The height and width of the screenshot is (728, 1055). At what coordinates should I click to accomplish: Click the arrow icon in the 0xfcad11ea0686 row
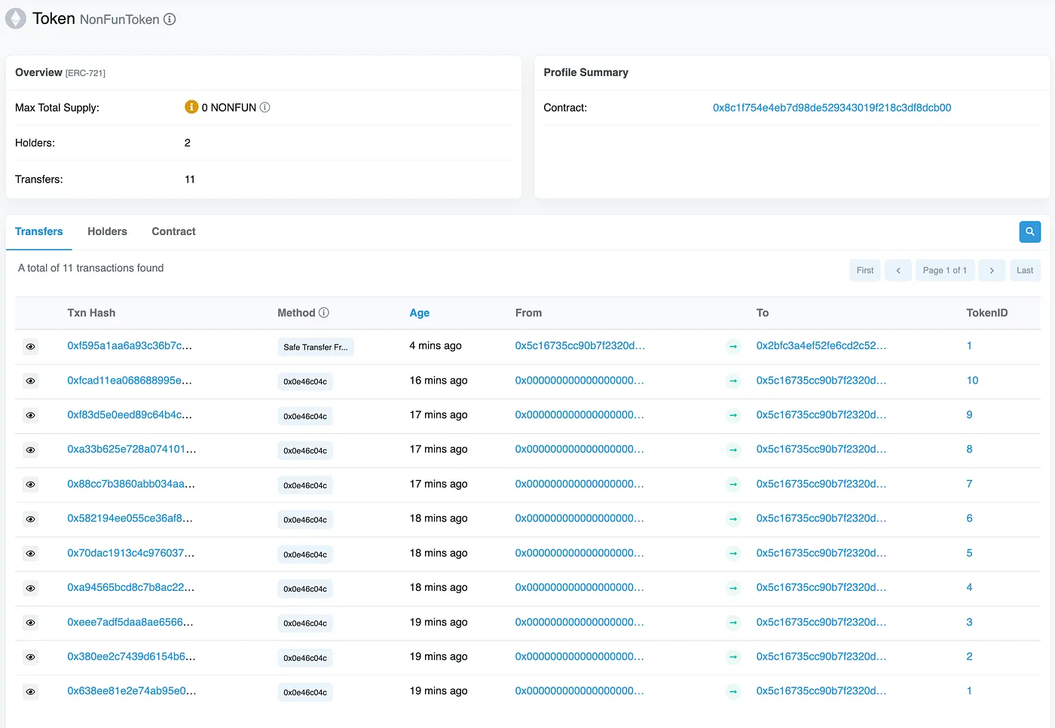[733, 381]
